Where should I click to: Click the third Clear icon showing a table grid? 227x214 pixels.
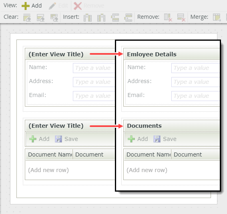(54, 18)
